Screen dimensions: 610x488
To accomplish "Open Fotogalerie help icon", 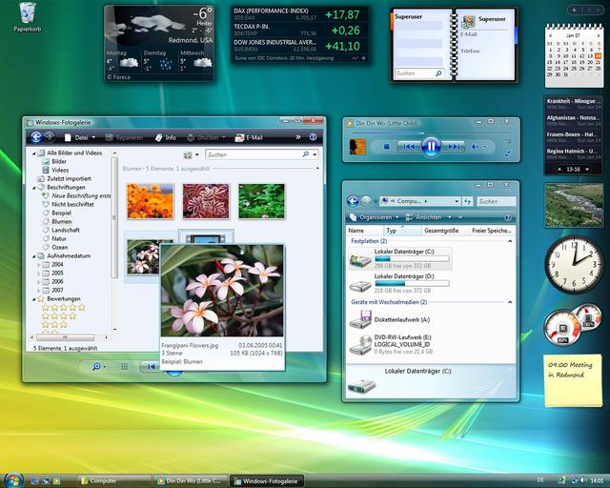I will 313,137.
